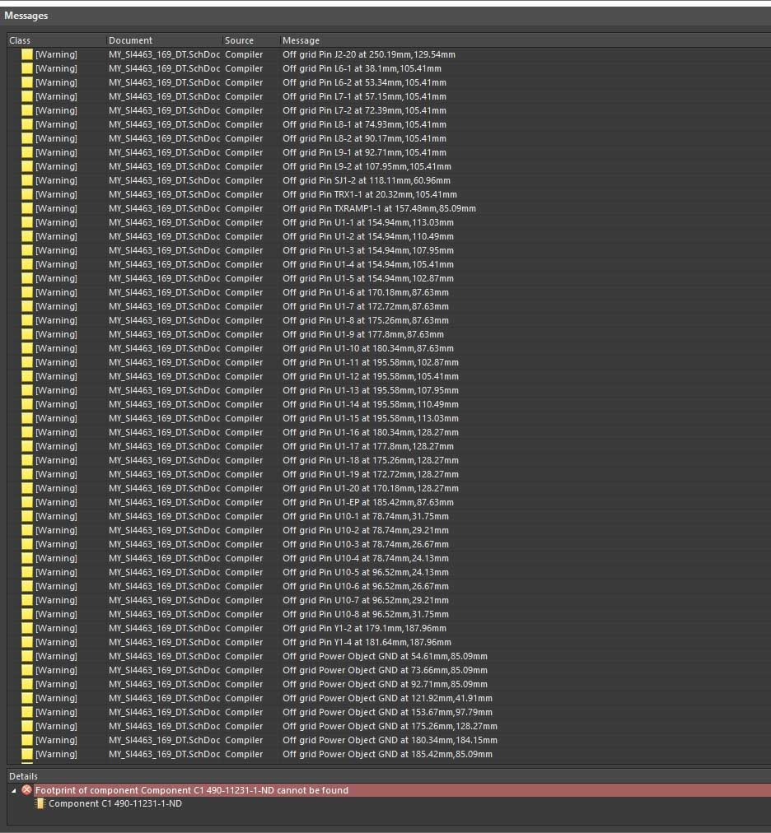Image resolution: width=771 pixels, height=833 pixels.
Task: Click the Messages panel title
Action: point(26,16)
